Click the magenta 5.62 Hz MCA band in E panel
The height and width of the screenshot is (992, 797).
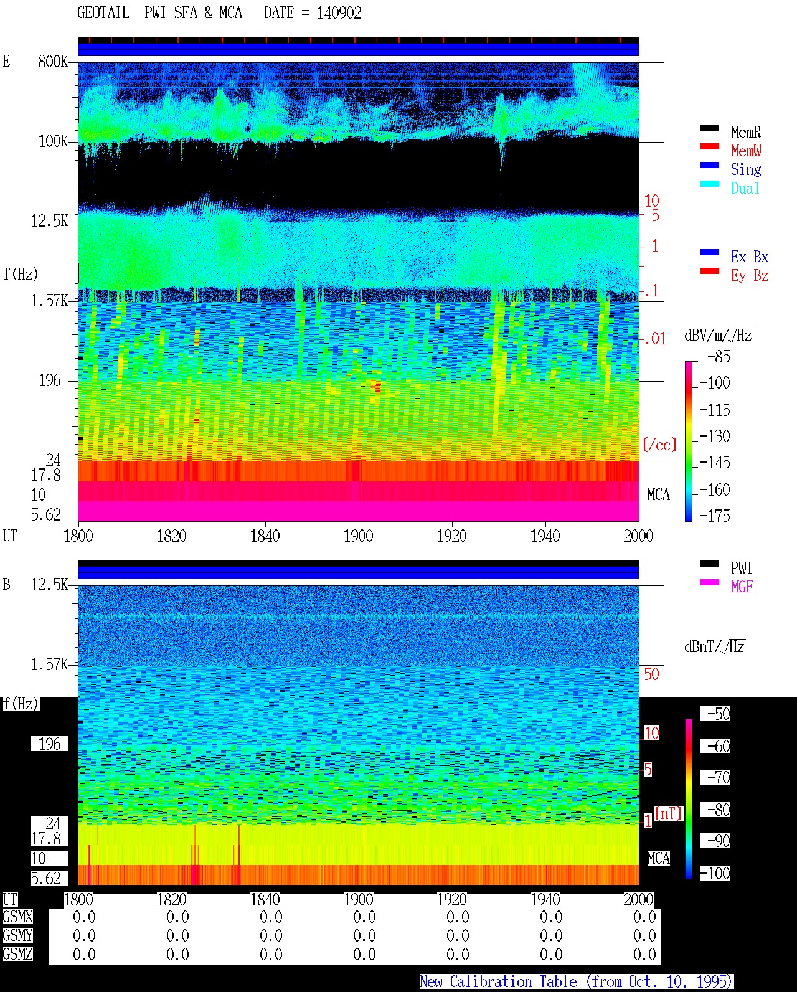click(358, 511)
